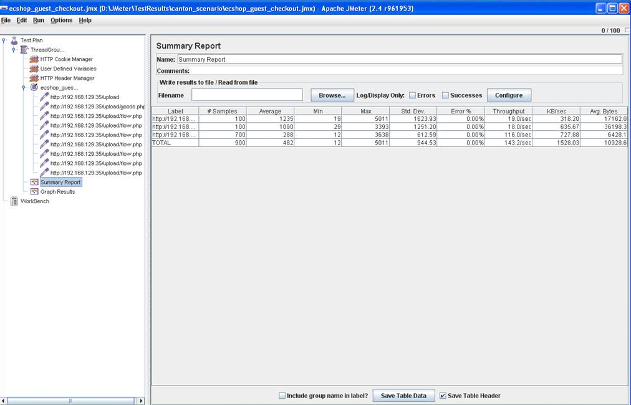The height and width of the screenshot is (405, 631).
Task: Click the Throughput column header
Action: coord(509,111)
